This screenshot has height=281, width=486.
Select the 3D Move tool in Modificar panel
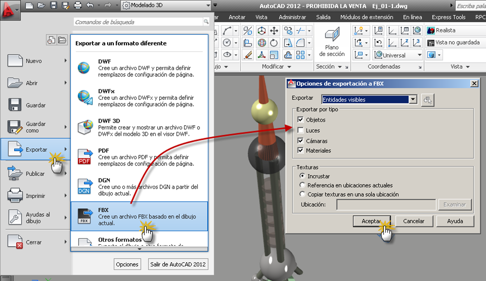pos(261,31)
